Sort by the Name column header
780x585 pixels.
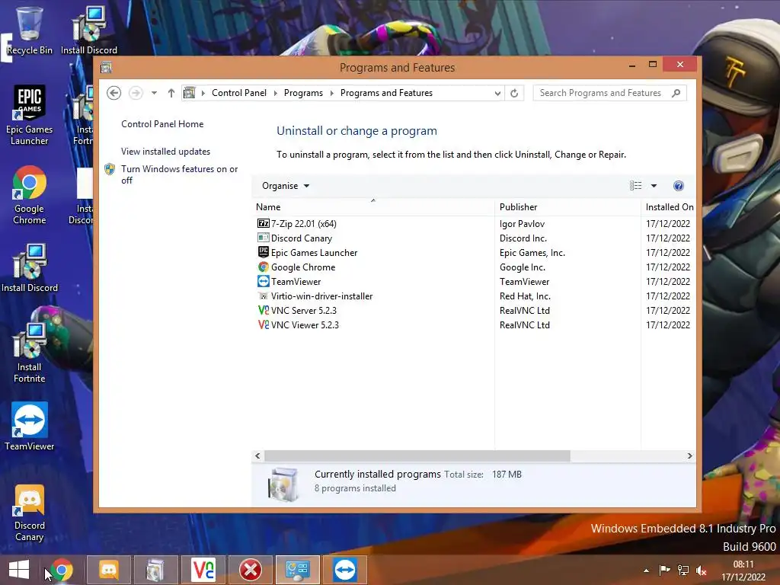[x=373, y=207]
